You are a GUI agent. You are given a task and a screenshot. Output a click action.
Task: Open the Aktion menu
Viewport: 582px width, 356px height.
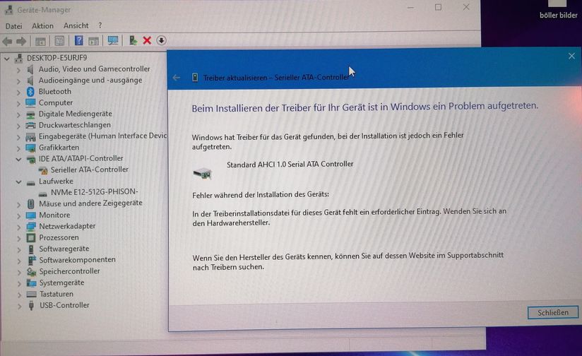pos(42,26)
